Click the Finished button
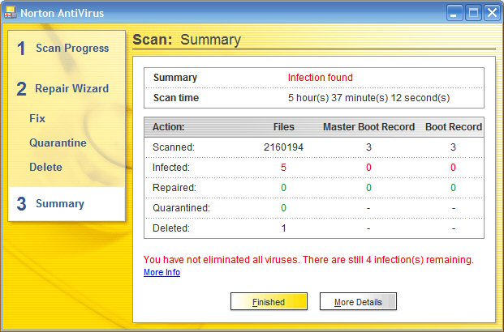This screenshot has height=332, width=504. click(x=269, y=301)
